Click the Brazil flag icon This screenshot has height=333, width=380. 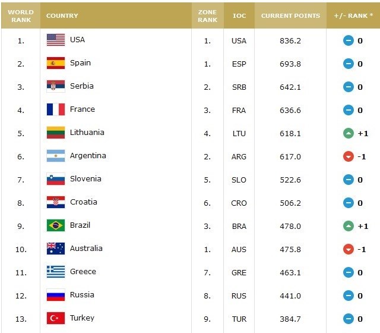[x=56, y=225]
